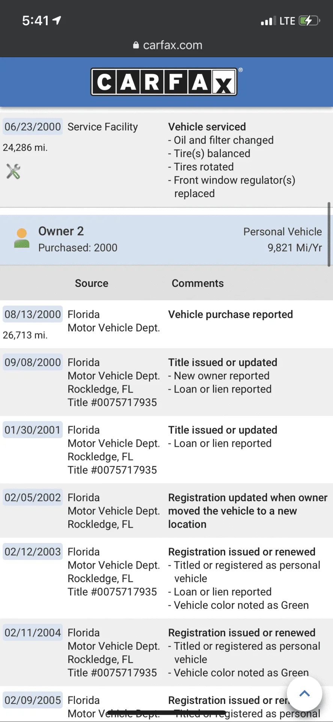Tap the 02/11/2004 date badge

pos(33,633)
